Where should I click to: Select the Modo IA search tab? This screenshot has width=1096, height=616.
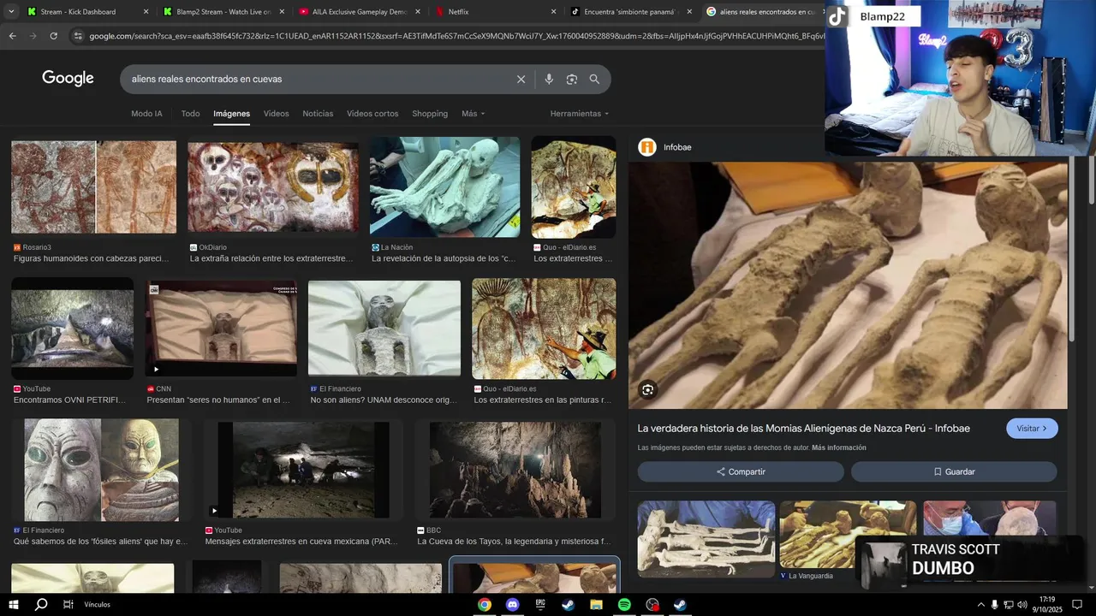point(146,114)
